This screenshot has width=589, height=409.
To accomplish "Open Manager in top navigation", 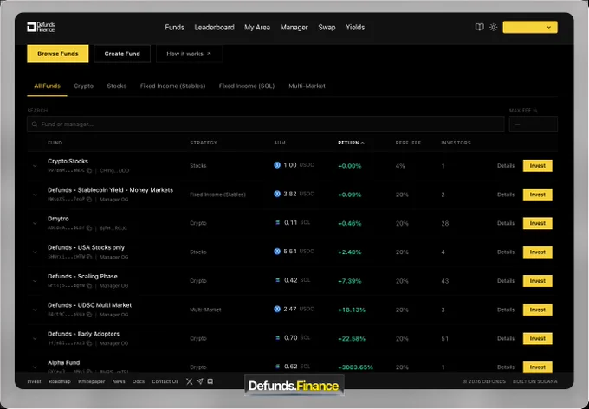I will (x=294, y=28).
